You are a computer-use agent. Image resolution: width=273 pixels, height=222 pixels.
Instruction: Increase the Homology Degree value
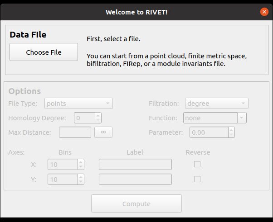[x=98, y=116]
